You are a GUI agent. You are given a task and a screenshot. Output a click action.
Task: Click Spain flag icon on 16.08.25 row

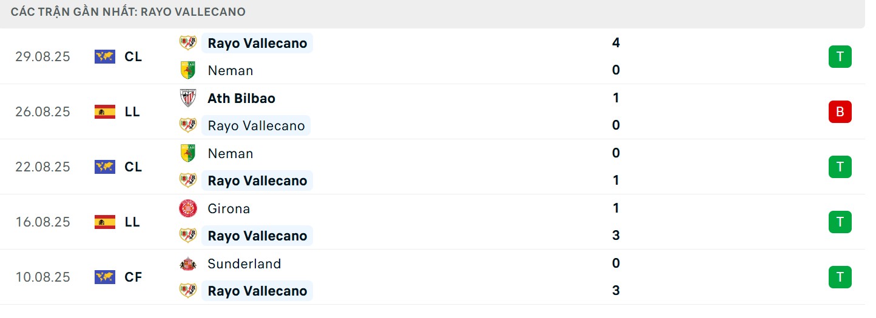(x=105, y=222)
